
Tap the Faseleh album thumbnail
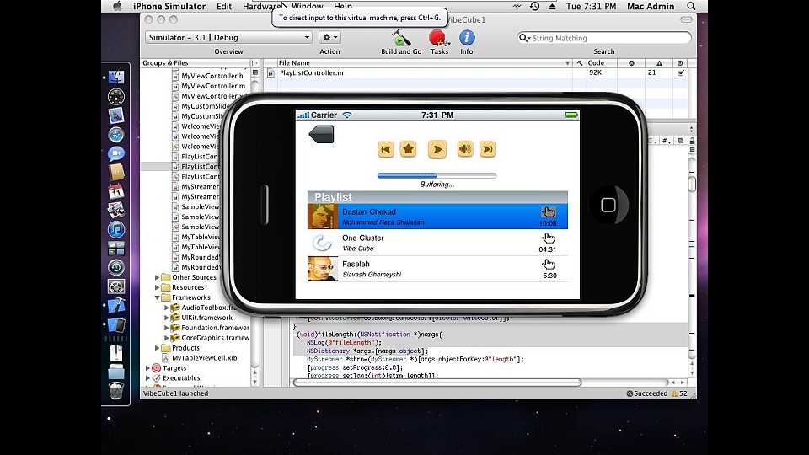[x=323, y=269]
